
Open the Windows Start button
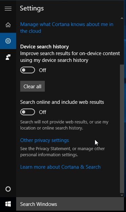coord(8,204)
